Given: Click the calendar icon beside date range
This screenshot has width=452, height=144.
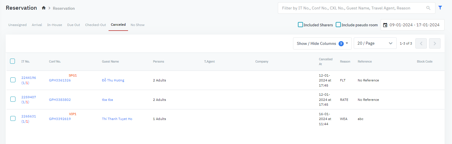Looking at the screenshot, I should coord(385,25).
